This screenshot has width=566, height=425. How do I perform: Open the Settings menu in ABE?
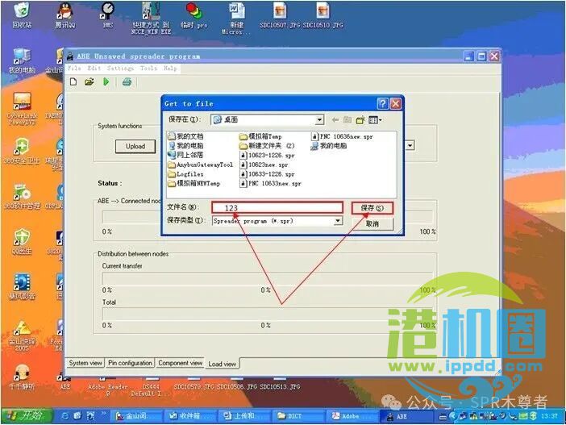click(x=120, y=68)
